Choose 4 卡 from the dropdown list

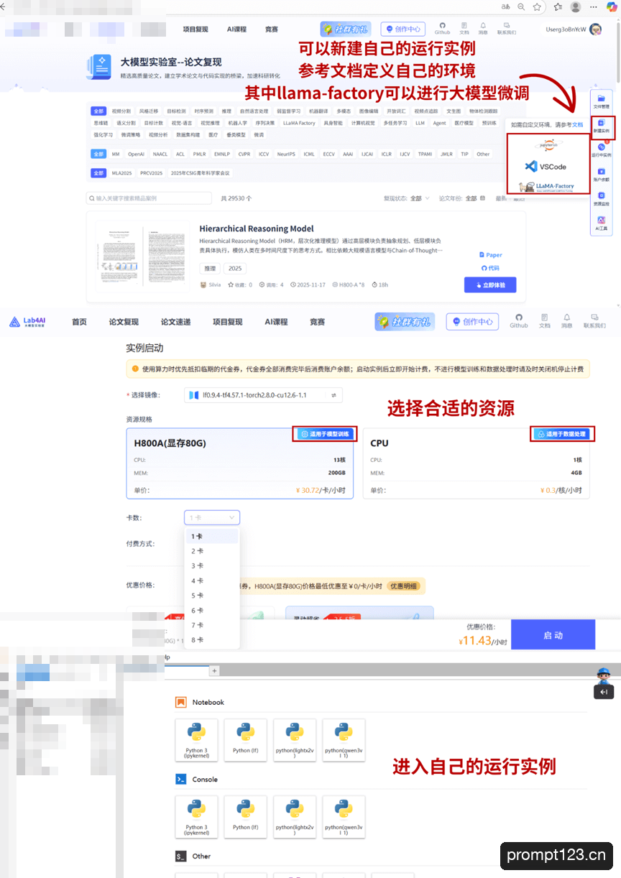coord(198,581)
